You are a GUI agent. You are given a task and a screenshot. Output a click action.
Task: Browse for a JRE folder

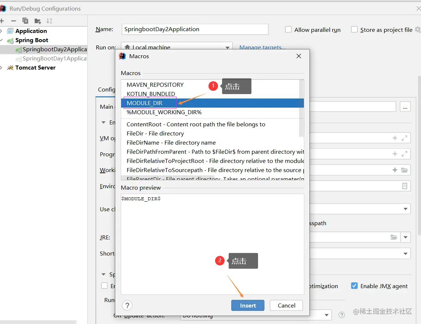[x=393, y=237]
